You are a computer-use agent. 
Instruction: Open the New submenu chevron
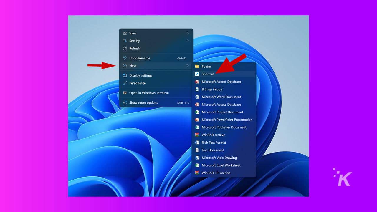coord(188,66)
